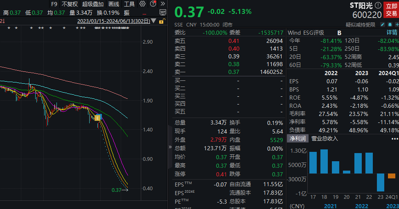Screen dimensions: 399x209
Task: Click the 2018 net profit bar
Action: (x=324, y=162)
